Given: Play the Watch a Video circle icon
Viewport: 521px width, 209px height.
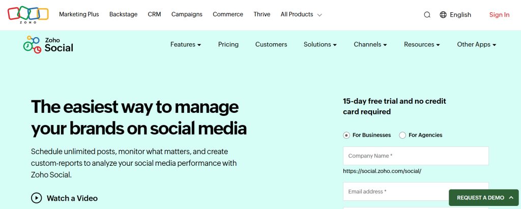Looking at the screenshot, I should coord(36,198).
